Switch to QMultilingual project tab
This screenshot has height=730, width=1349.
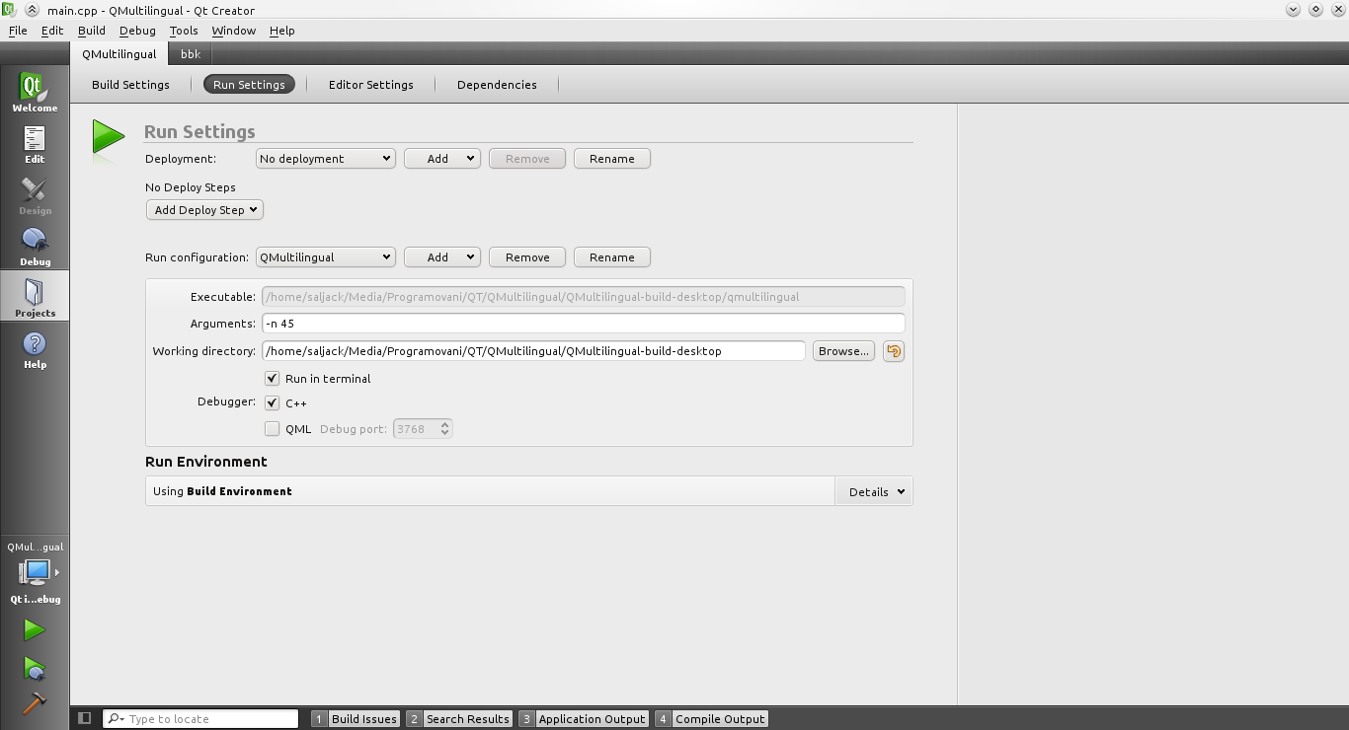119,54
